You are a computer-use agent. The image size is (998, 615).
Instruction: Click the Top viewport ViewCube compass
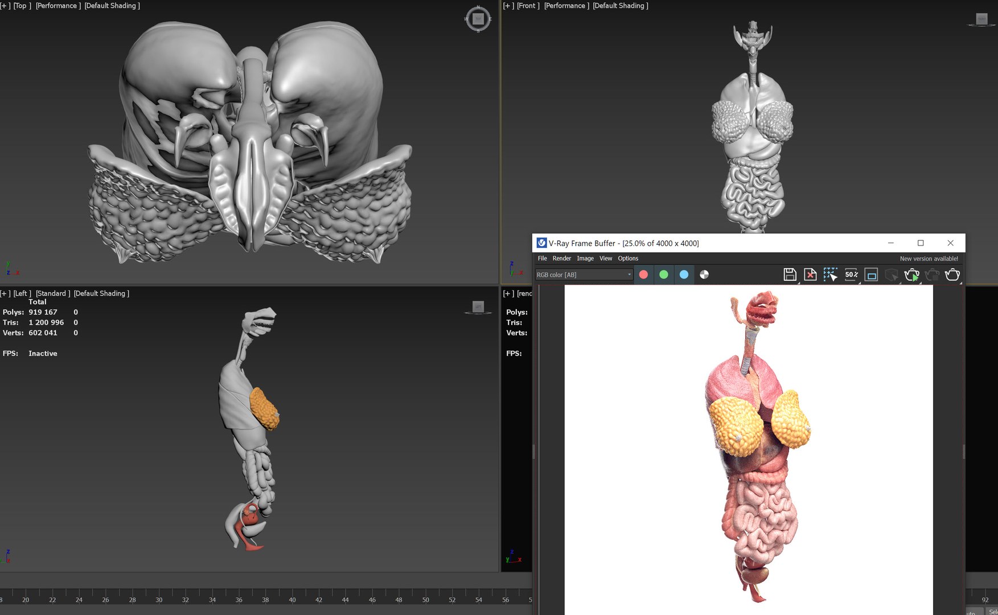click(x=478, y=19)
